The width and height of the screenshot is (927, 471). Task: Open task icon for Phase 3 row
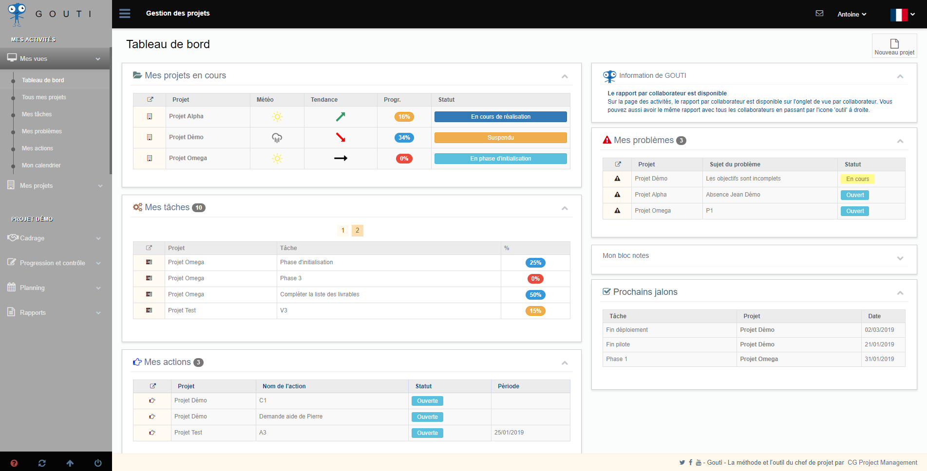(149, 278)
